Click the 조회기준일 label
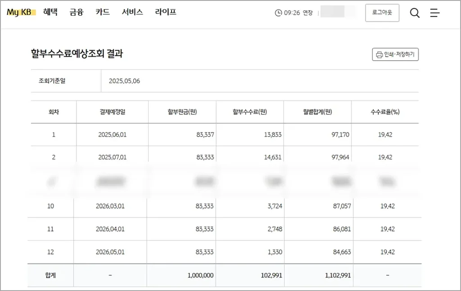Image resolution: width=461 pixels, height=291 pixels. tap(52, 81)
